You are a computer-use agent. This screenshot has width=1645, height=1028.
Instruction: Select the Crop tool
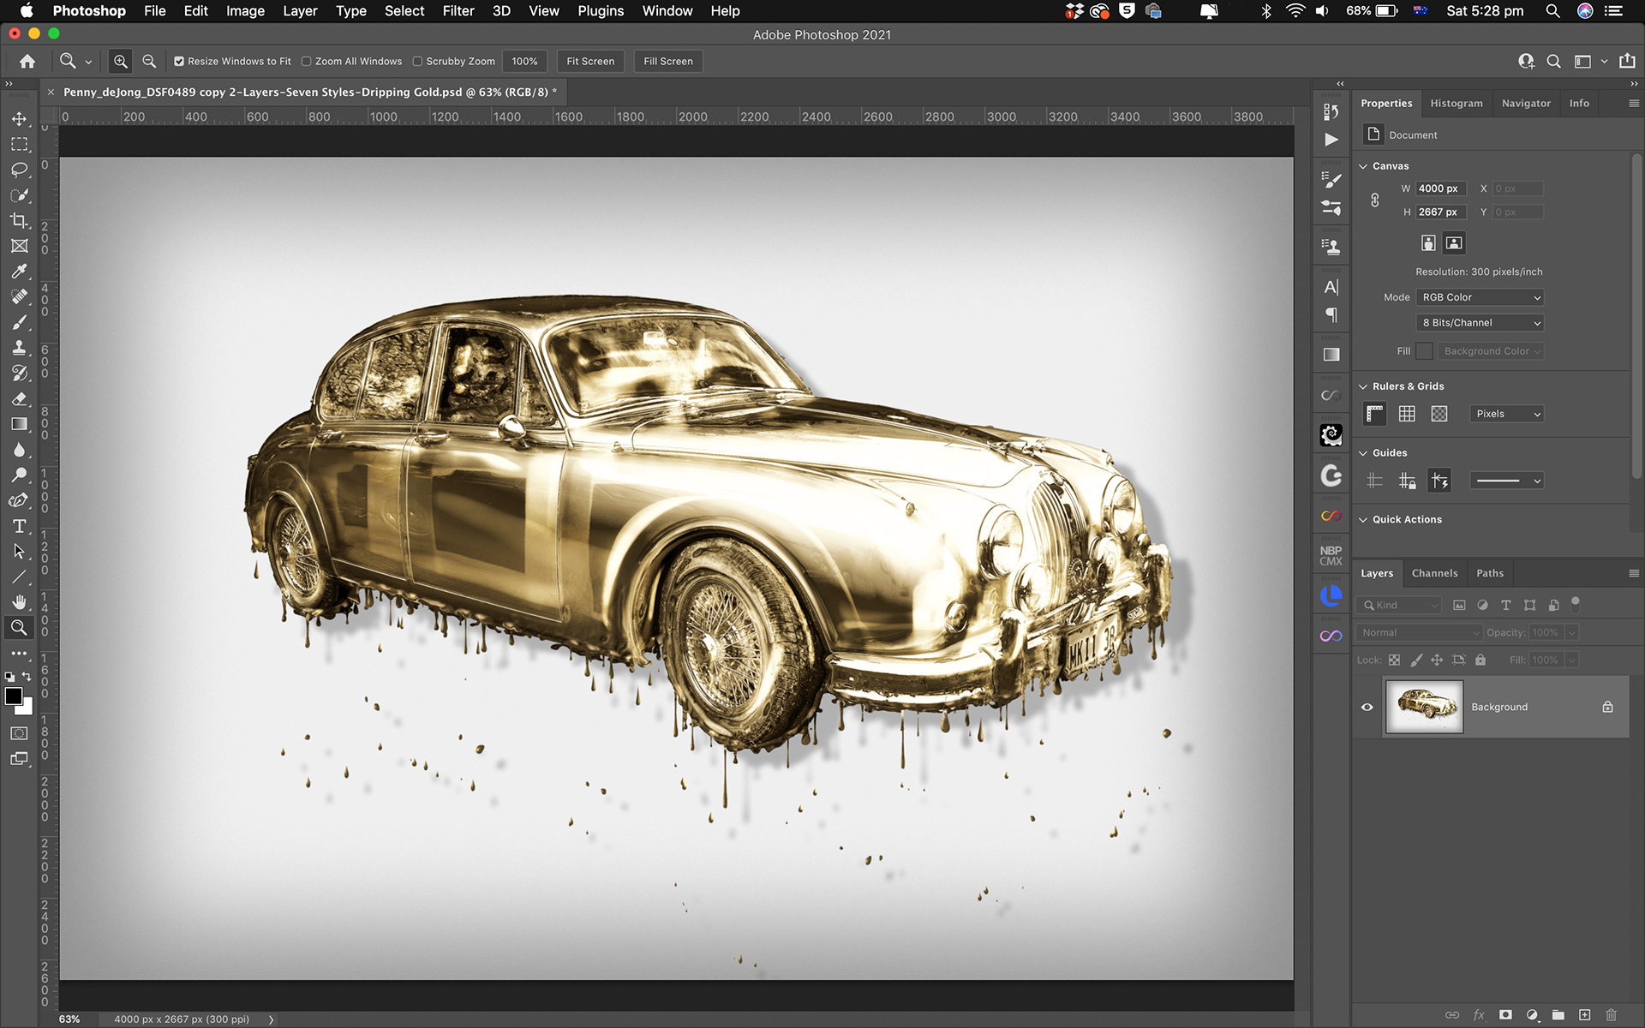19,221
